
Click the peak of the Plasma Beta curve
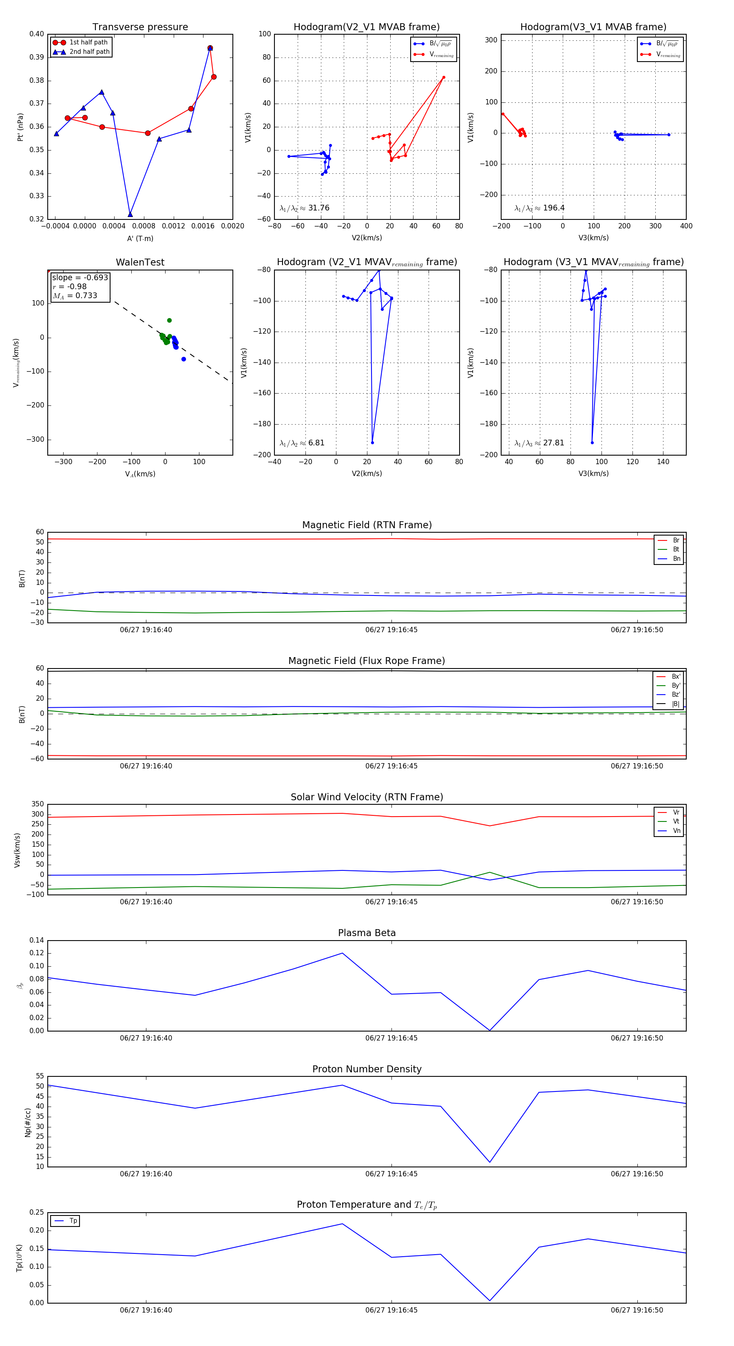tap(343, 953)
